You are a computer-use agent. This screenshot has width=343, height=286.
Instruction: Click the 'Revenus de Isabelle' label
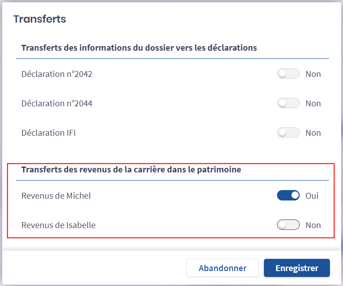click(x=58, y=225)
